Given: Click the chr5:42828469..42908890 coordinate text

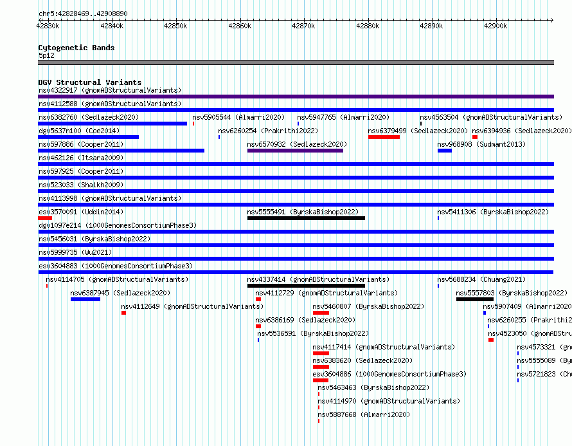Looking at the screenshot, I should 83,14.
